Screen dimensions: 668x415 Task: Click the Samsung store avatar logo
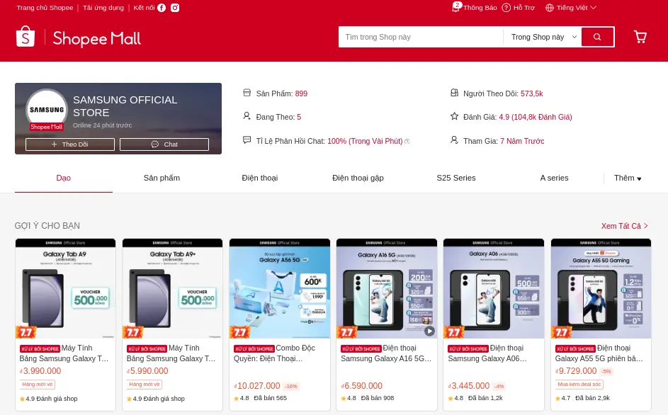click(x=47, y=109)
